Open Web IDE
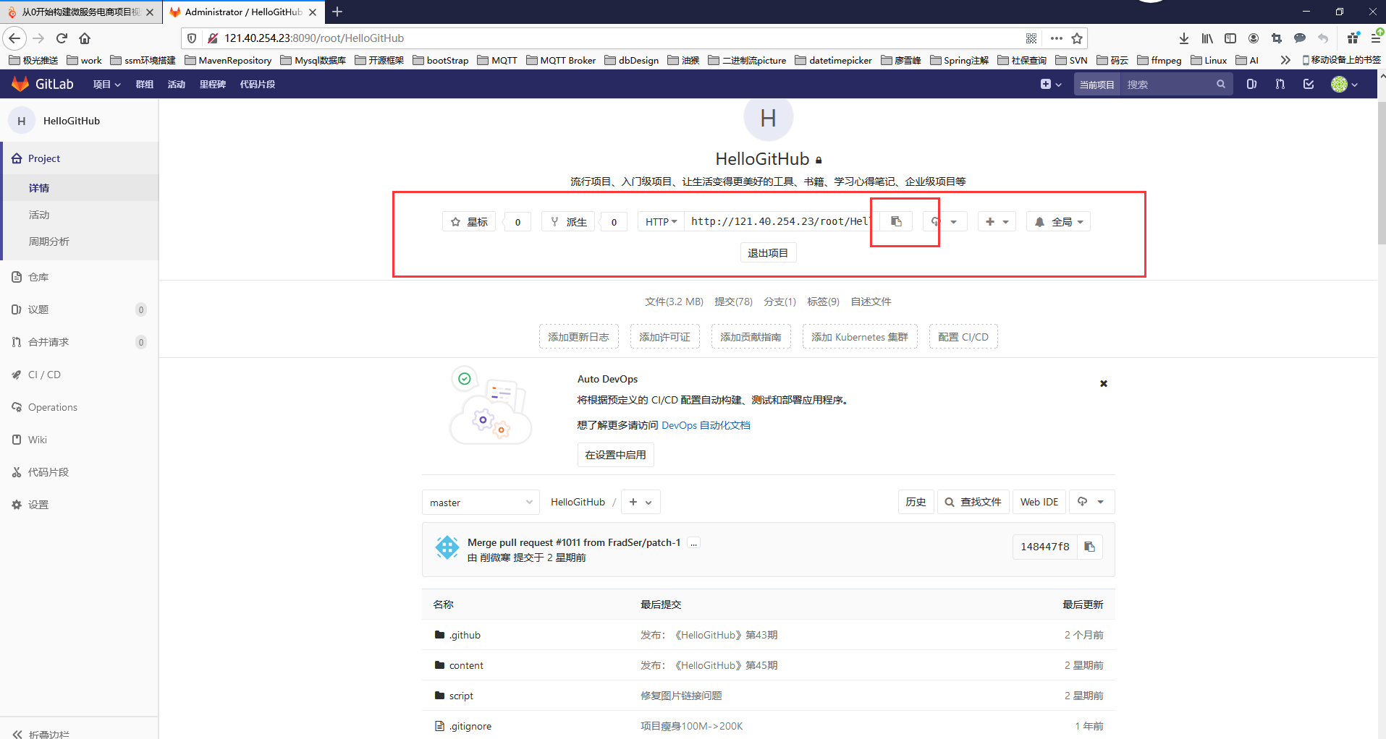1386x739 pixels. tap(1039, 502)
